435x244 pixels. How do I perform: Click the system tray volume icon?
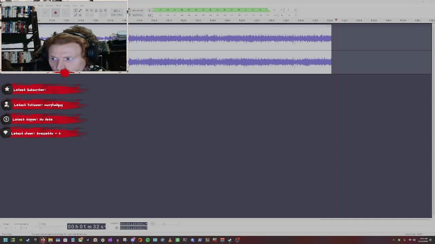click(414, 240)
